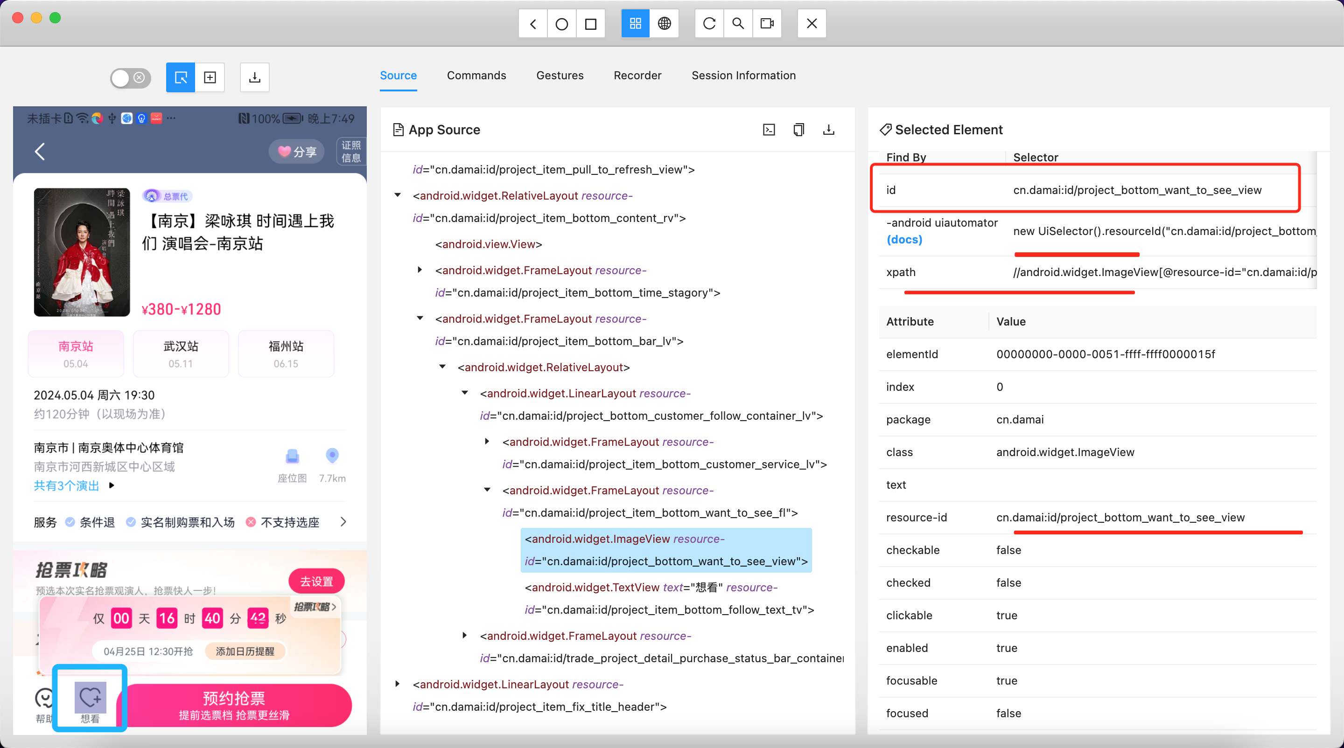Expand the project_item_bottom_time_stagory FrameLayout node
Screen dimensions: 1344x748
tap(420, 270)
